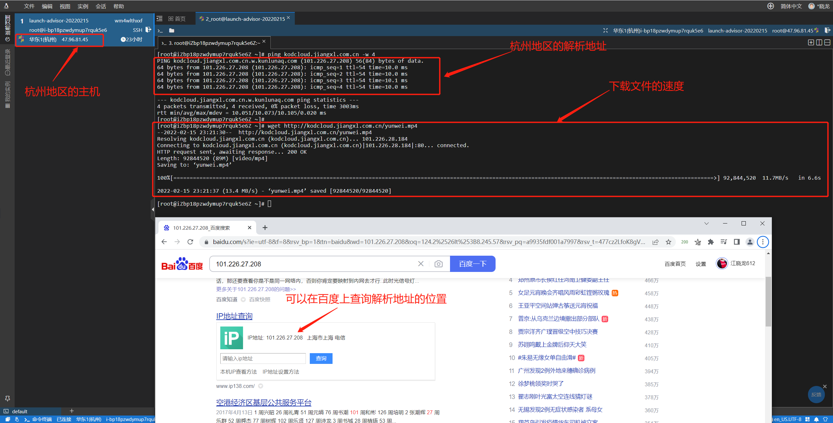This screenshot has height=423, width=833.
Task: Click the 百度一下 search button
Action: (x=472, y=264)
